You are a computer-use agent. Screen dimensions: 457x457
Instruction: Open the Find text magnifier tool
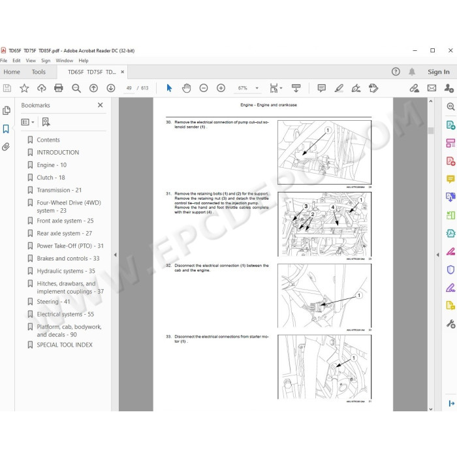(x=76, y=88)
